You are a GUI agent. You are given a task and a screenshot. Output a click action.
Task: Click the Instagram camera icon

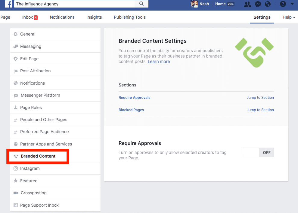(16, 168)
